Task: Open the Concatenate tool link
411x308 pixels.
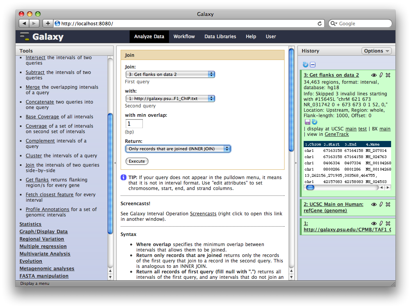Action: coord(39,102)
